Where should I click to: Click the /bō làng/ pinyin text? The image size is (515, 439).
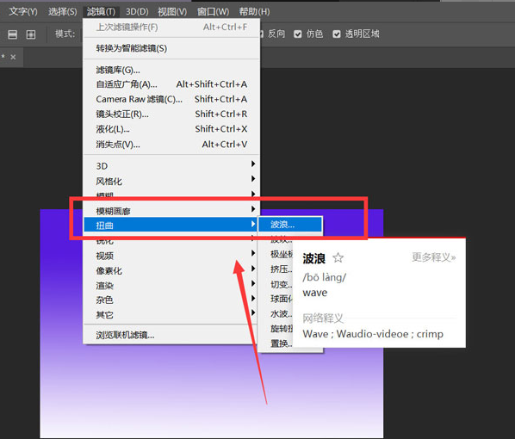(x=324, y=277)
